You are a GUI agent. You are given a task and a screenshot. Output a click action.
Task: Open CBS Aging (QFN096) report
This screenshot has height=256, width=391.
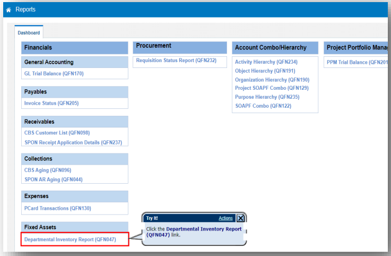48,170
